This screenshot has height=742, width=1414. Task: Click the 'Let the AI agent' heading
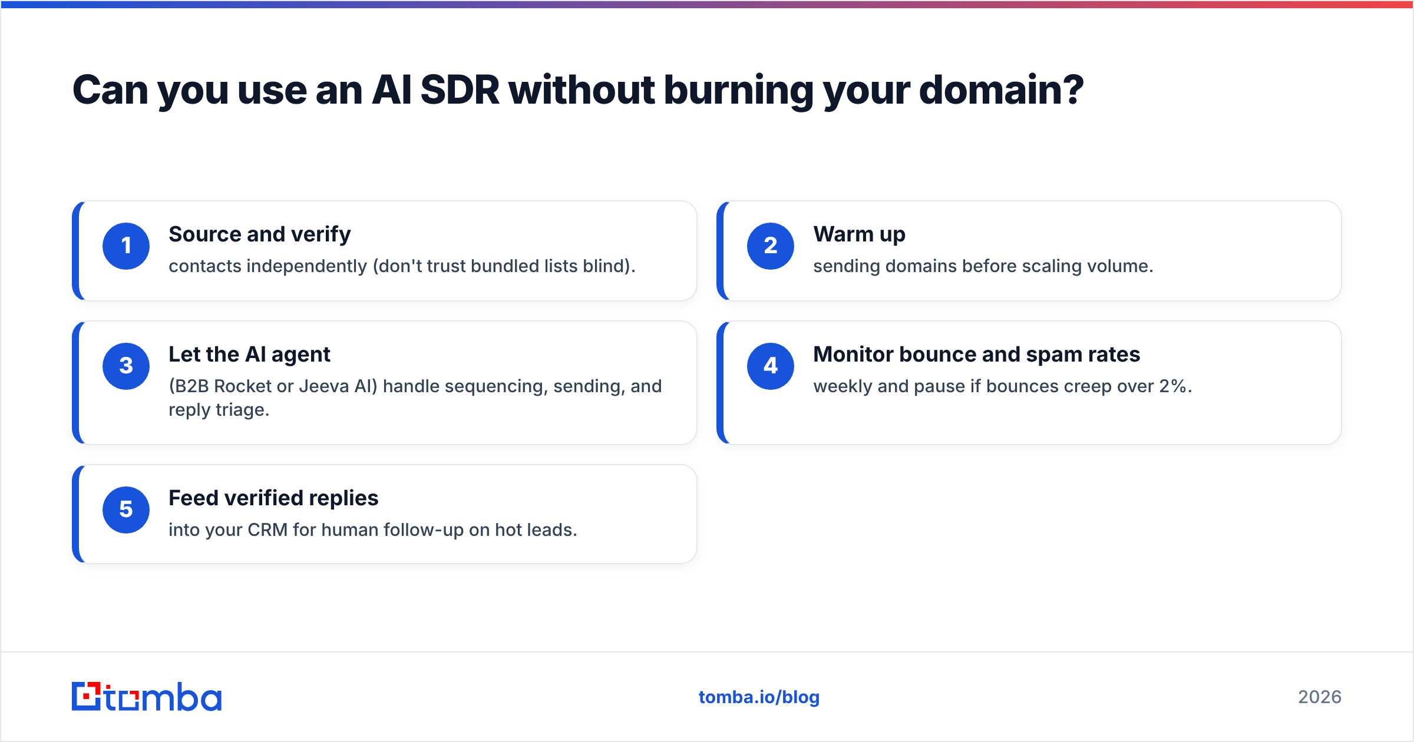pos(249,355)
